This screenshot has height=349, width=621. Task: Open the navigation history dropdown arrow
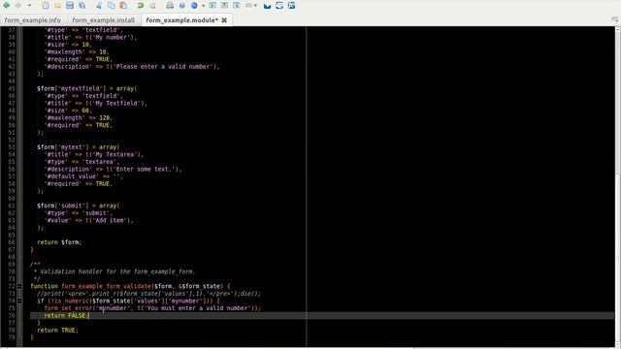(29, 6)
